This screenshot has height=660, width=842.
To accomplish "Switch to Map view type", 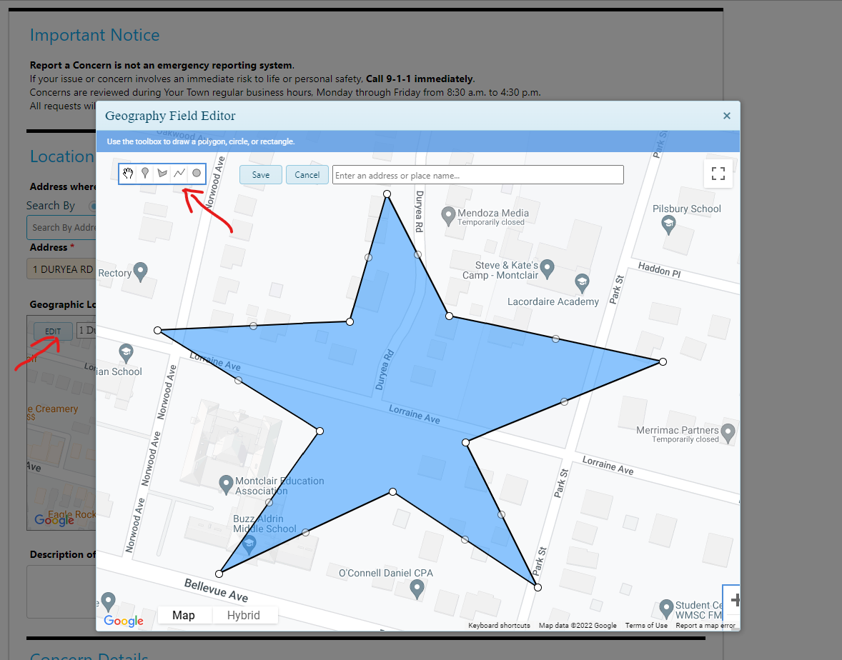I will click(x=184, y=615).
